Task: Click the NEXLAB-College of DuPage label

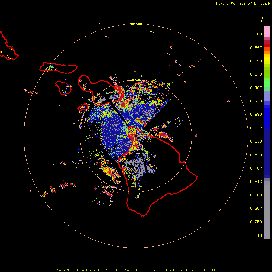Action: (241, 3)
